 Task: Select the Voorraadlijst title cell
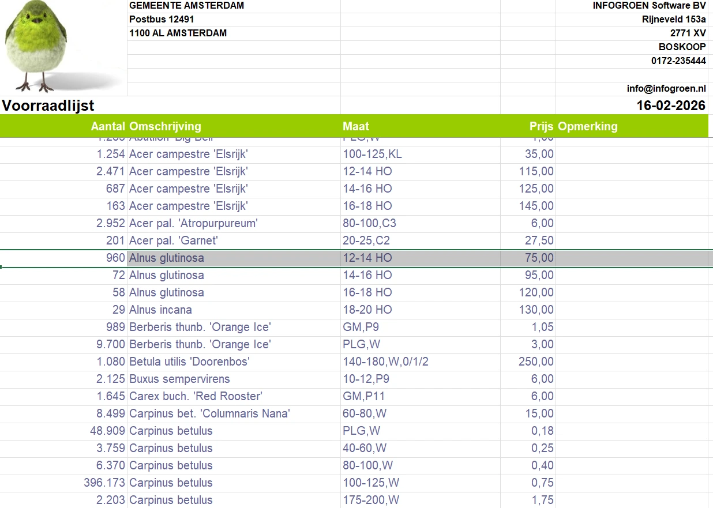(x=48, y=106)
